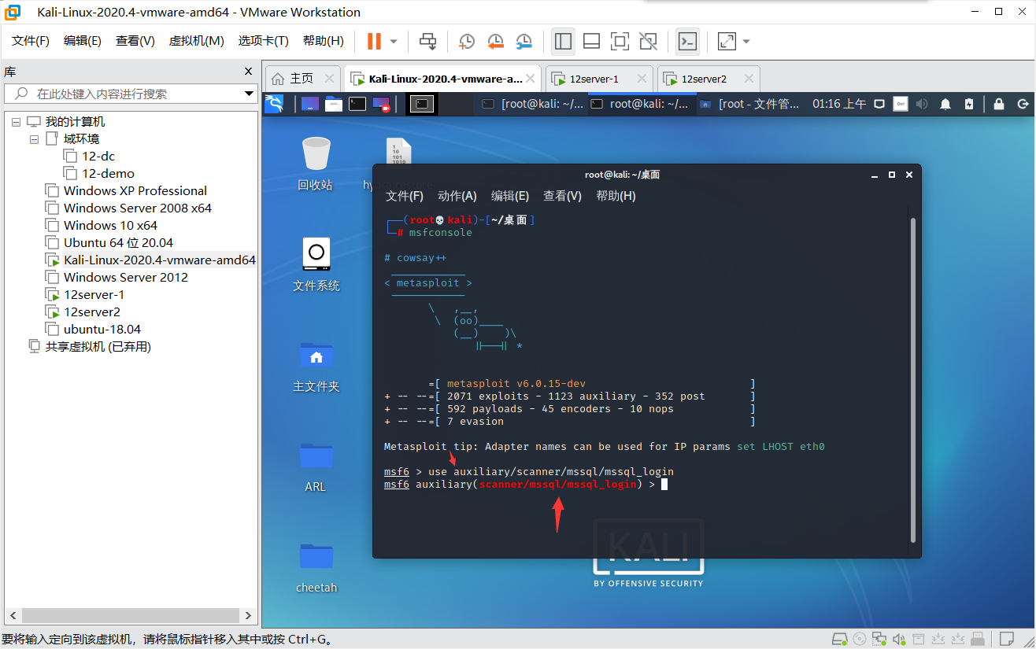Click the 01:16 上午 clock in Kali panel

pos(839,104)
